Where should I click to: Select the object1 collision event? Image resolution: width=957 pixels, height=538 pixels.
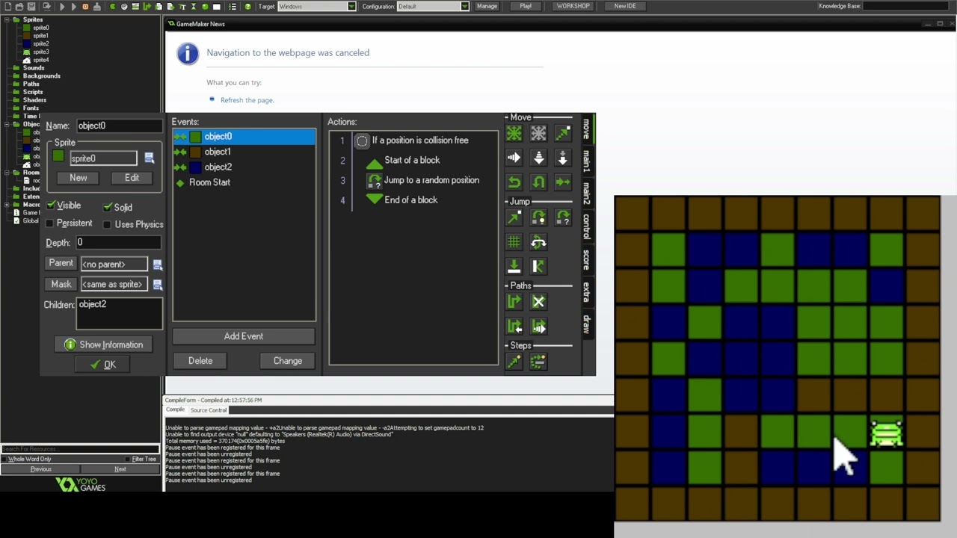pyautogui.click(x=244, y=152)
